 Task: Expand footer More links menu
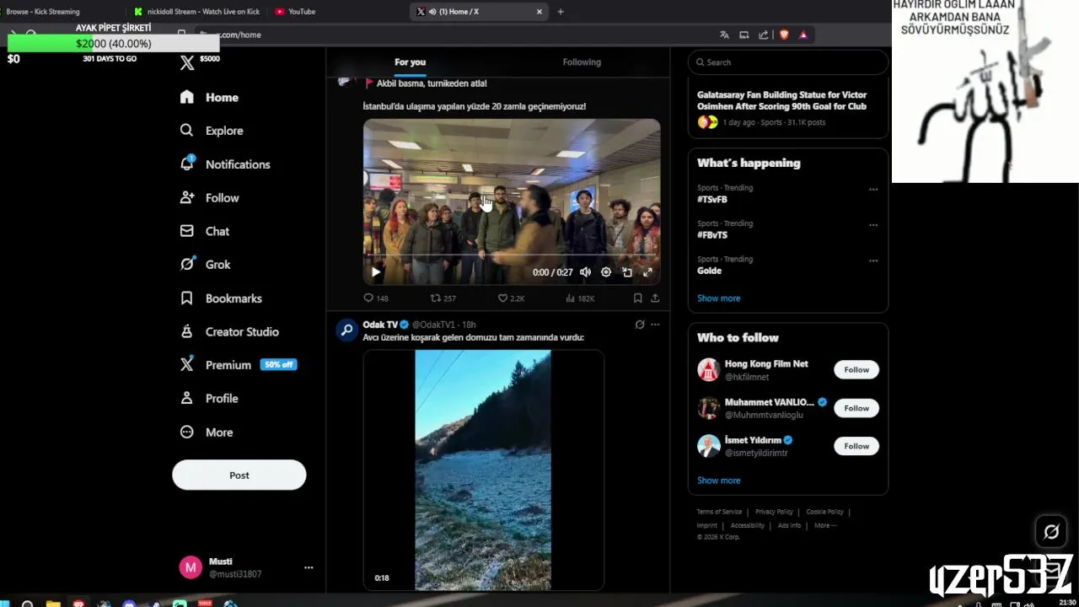coord(825,525)
